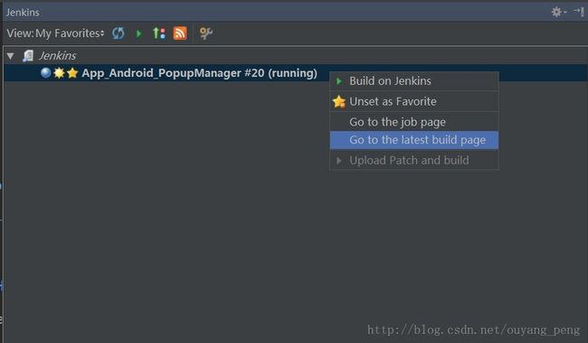Click the Jenkins panel title
The height and width of the screenshot is (343, 588).
23,13
